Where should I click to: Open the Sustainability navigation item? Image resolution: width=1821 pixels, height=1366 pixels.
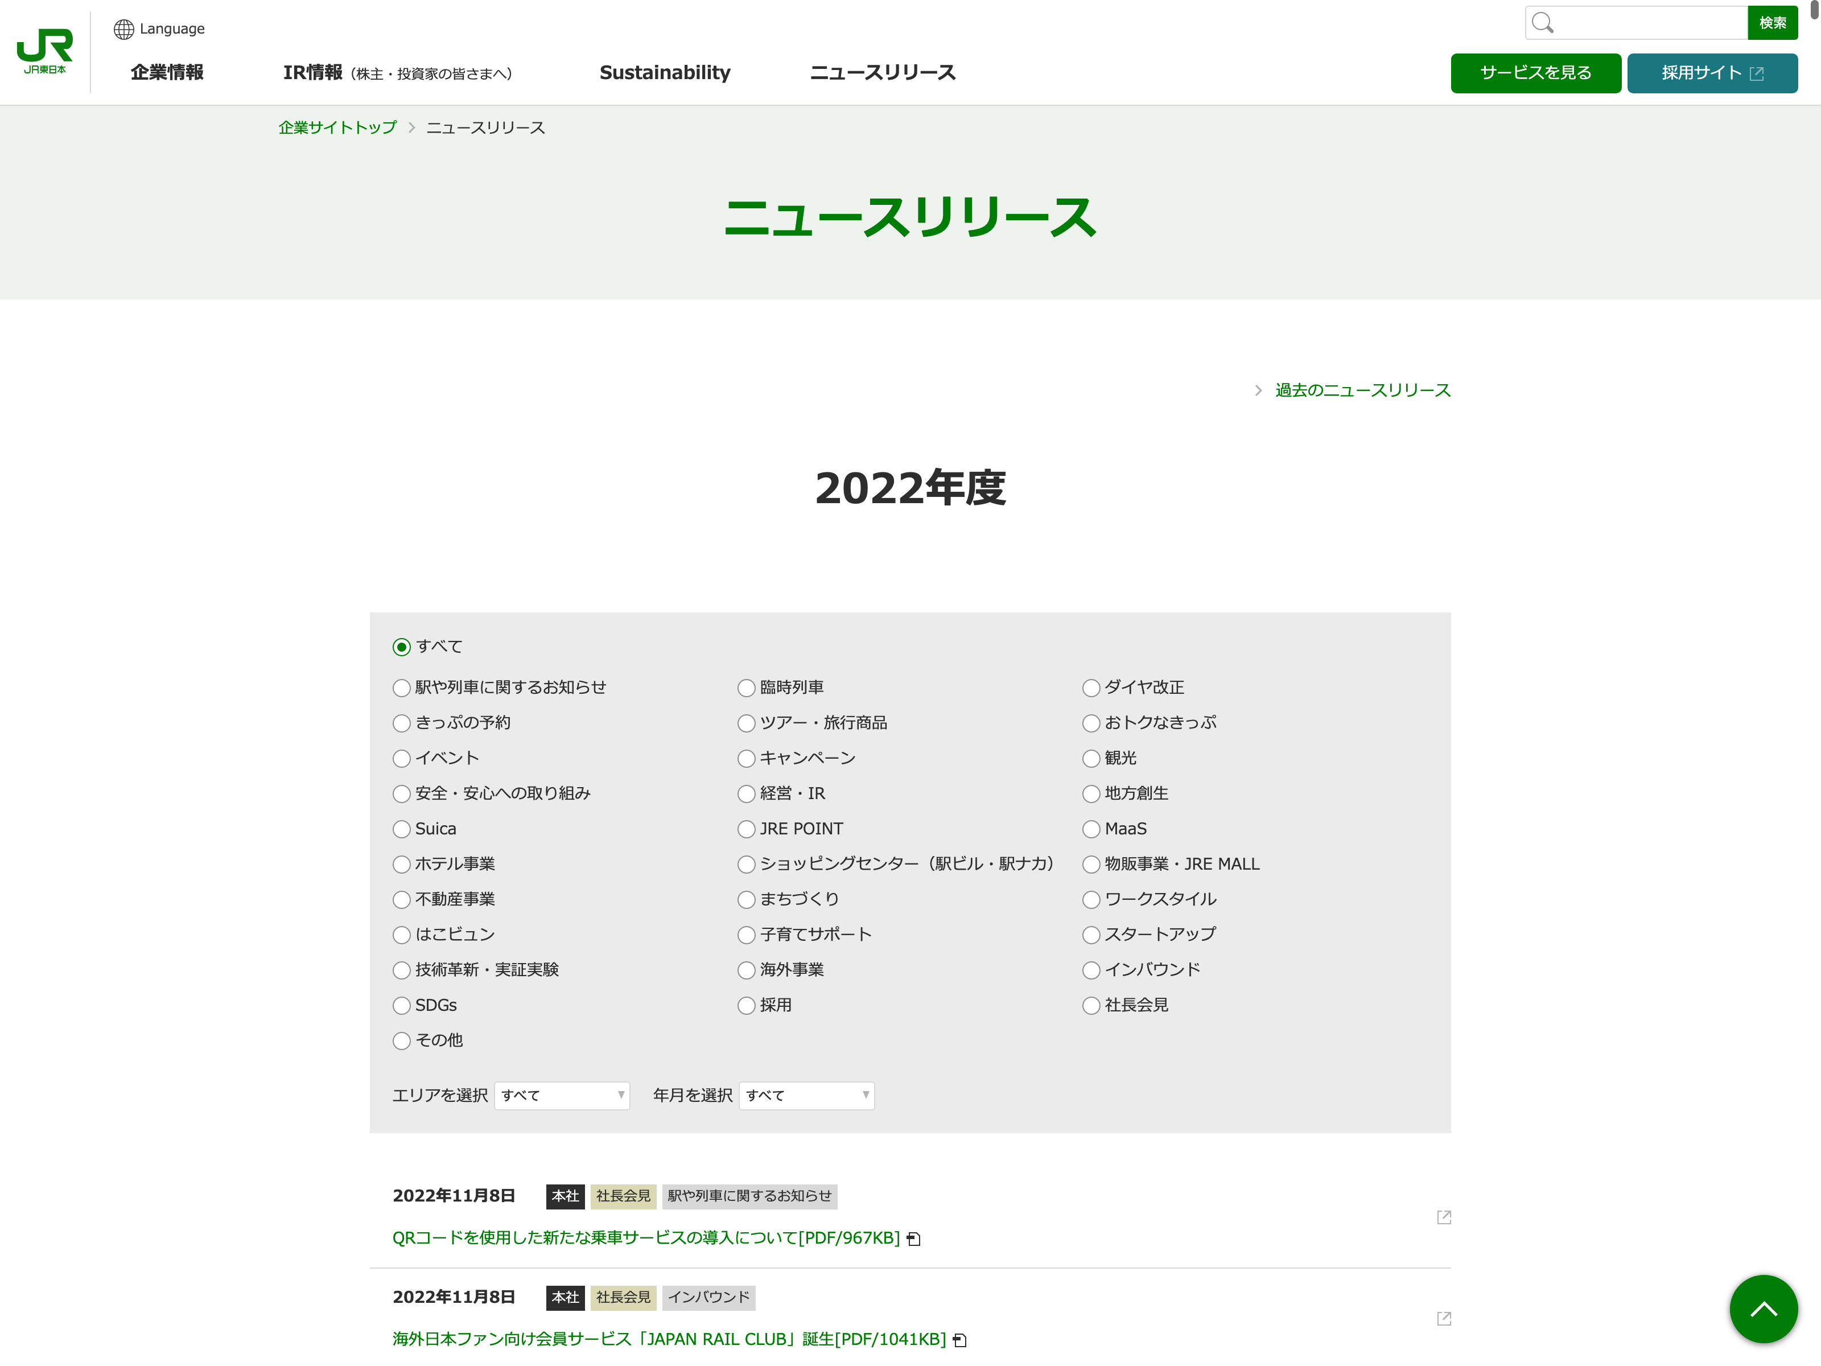point(664,72)
